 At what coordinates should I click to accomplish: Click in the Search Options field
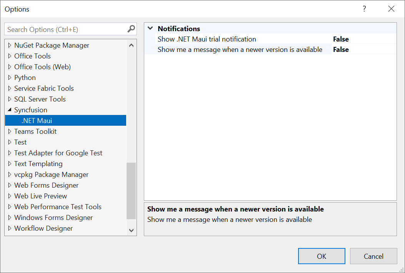point(65,29)
